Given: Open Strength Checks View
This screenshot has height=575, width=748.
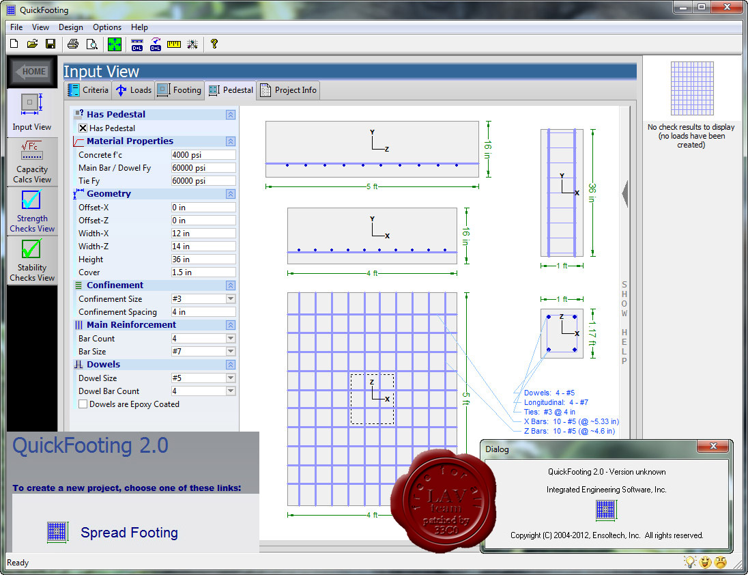Looking at the screenshot, I should (32, 211).
